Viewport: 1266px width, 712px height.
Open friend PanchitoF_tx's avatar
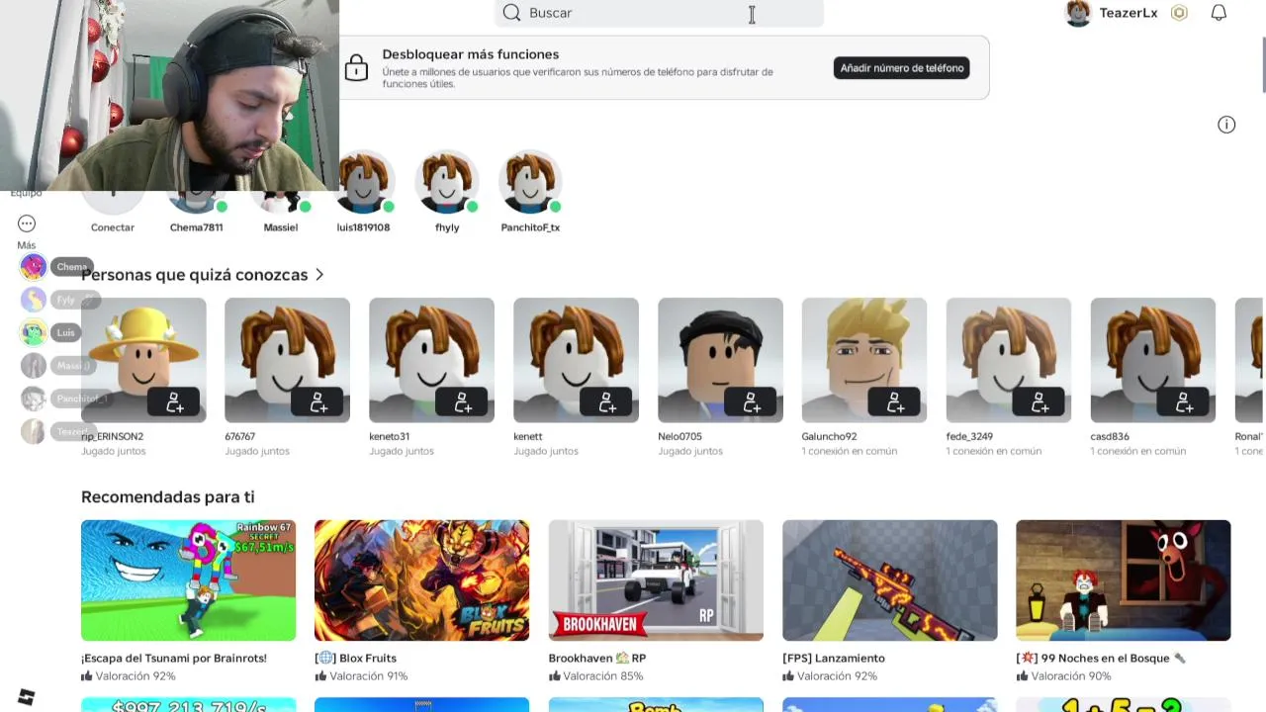coord(530,182)
